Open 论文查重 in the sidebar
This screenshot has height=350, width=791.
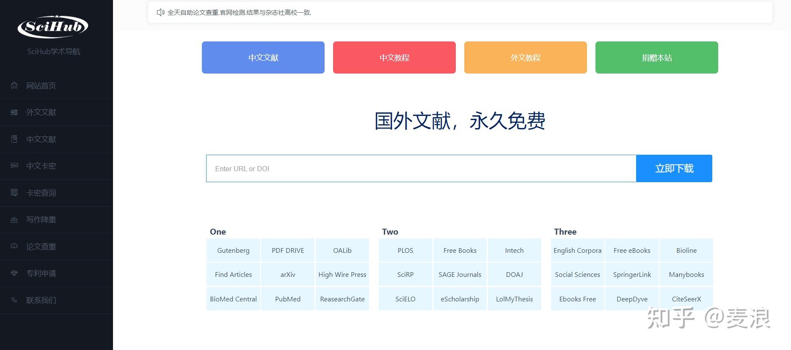coord(56,247)
